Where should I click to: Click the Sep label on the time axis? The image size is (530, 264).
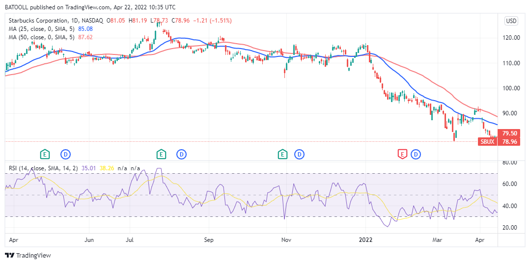tap(209, 239)
